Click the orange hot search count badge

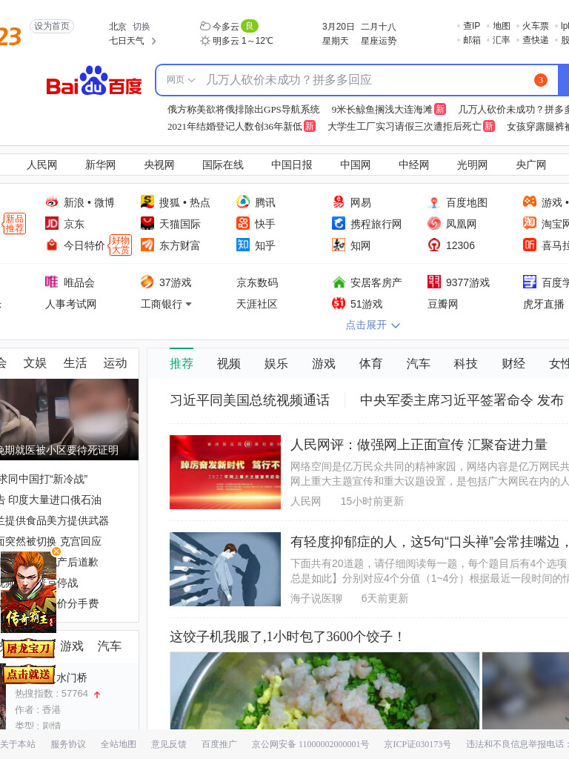tap(540, 80)
